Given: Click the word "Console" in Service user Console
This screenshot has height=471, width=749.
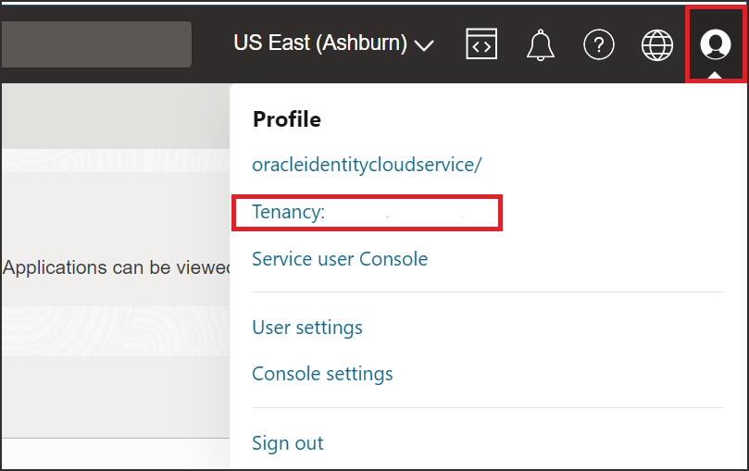Looking at the screenshot, I should 394,259.
